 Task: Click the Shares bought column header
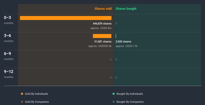point(126,9)
